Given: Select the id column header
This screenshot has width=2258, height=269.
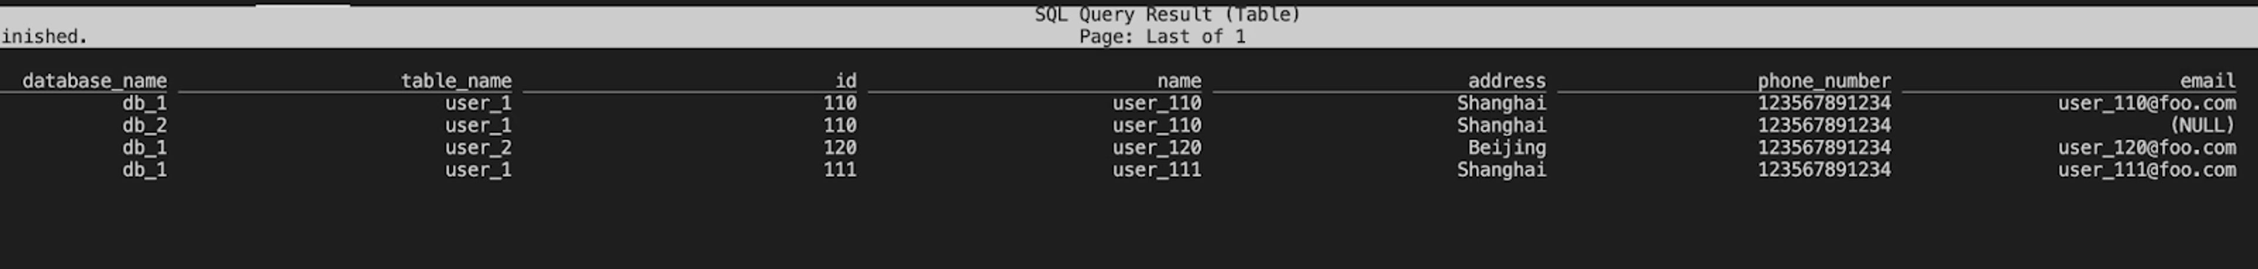Looking at the screenshot, I should coord(846,80).
